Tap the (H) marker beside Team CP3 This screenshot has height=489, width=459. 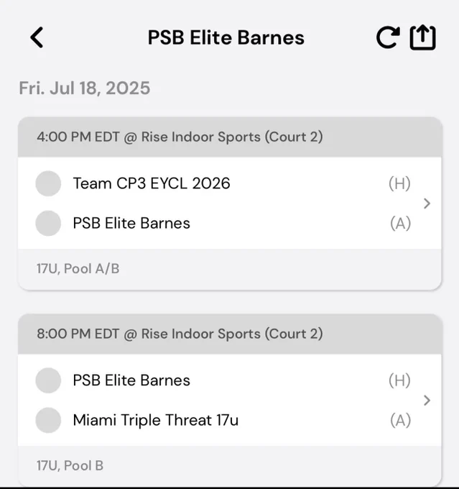coord(399,183)
